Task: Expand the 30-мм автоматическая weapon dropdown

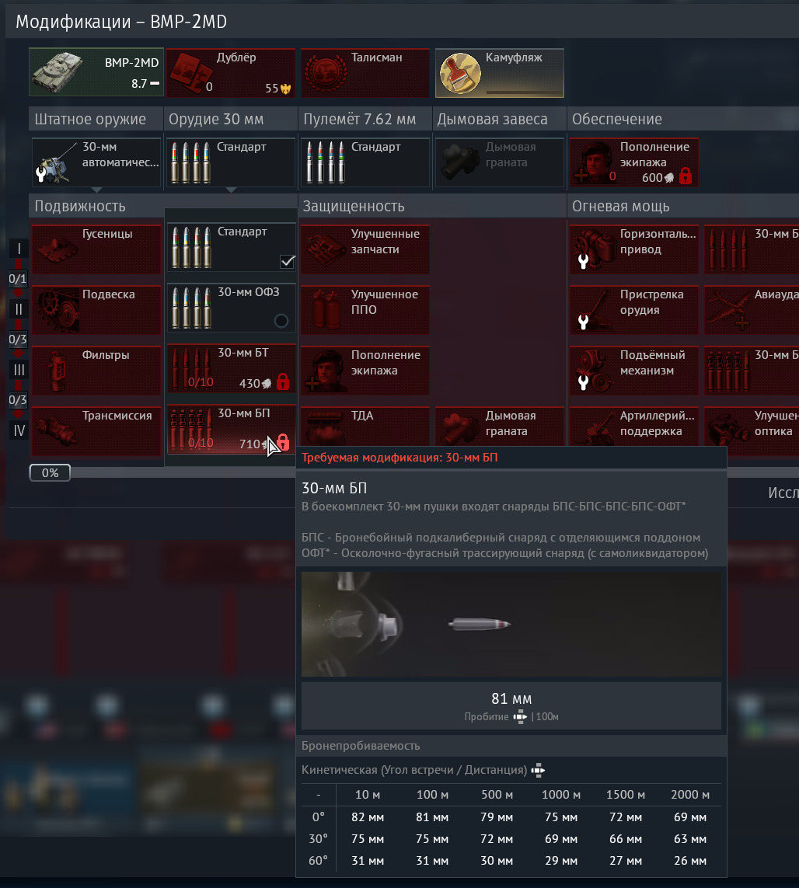Action: [96, 189]
